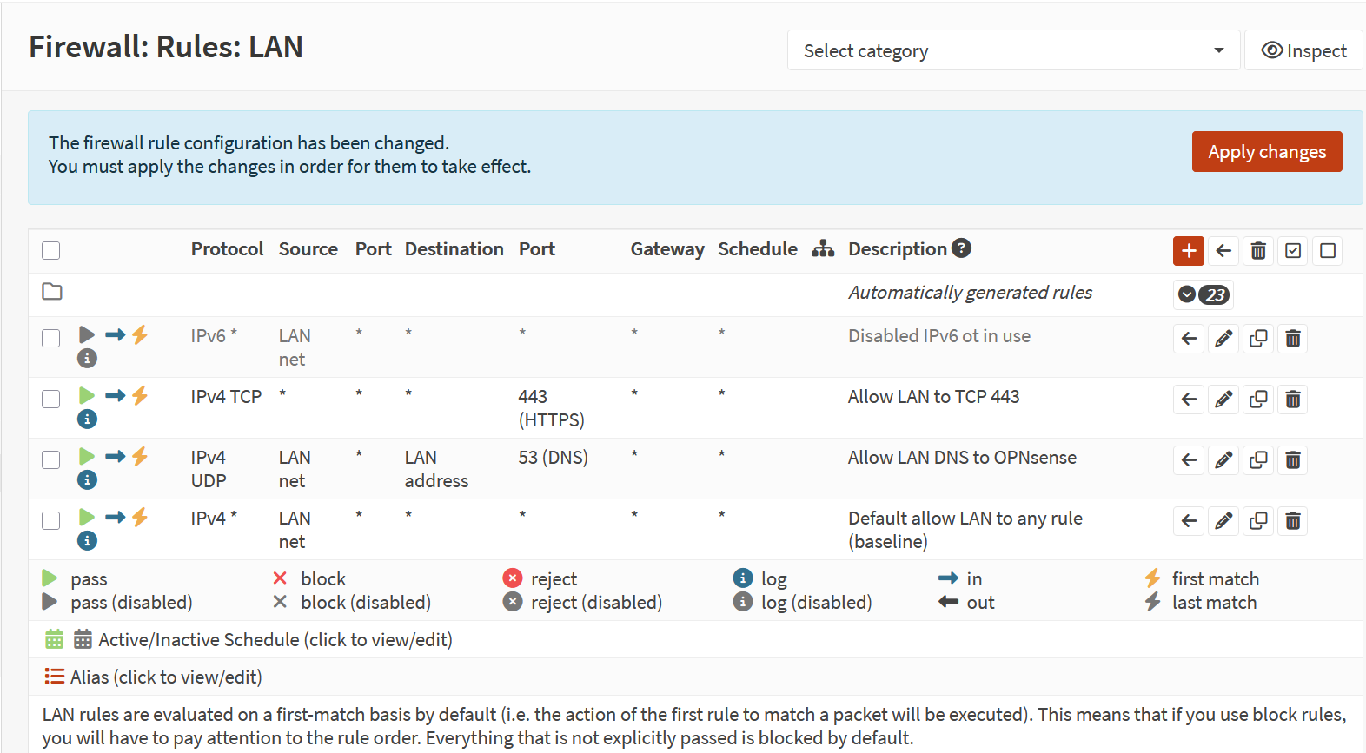Click the Inspect button
Image resolution: width=1366 pixels, height=753 pixels.
1303,50
